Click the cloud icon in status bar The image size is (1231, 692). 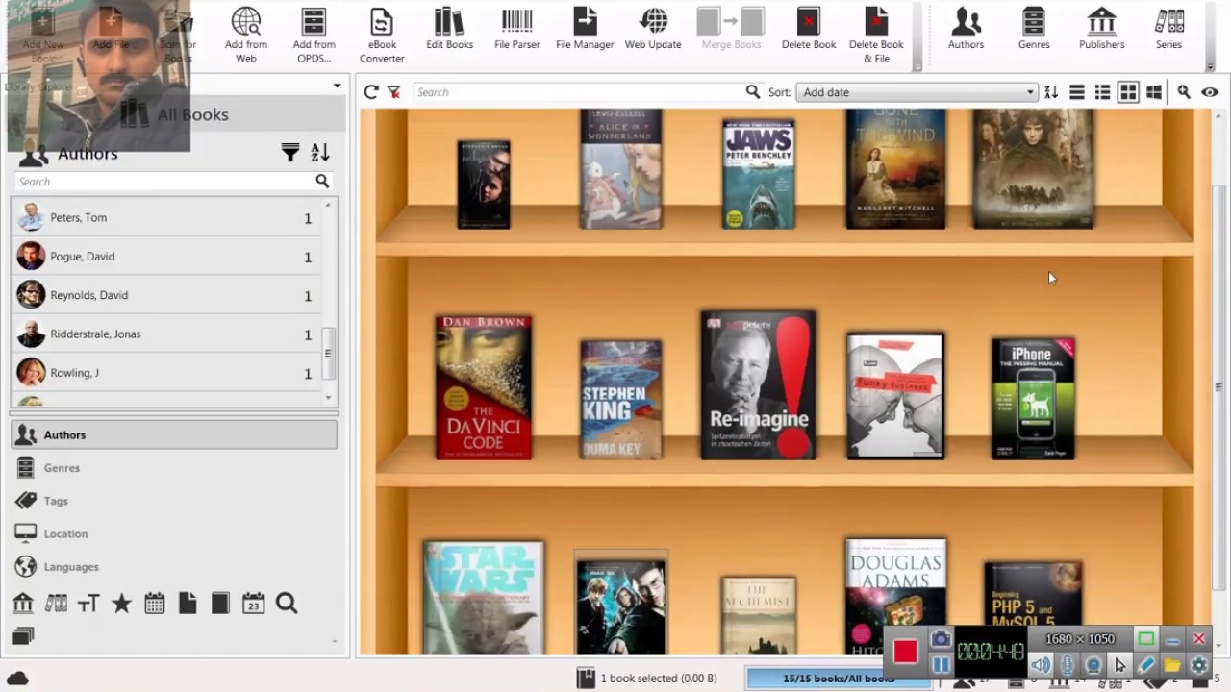click(17, 678)
